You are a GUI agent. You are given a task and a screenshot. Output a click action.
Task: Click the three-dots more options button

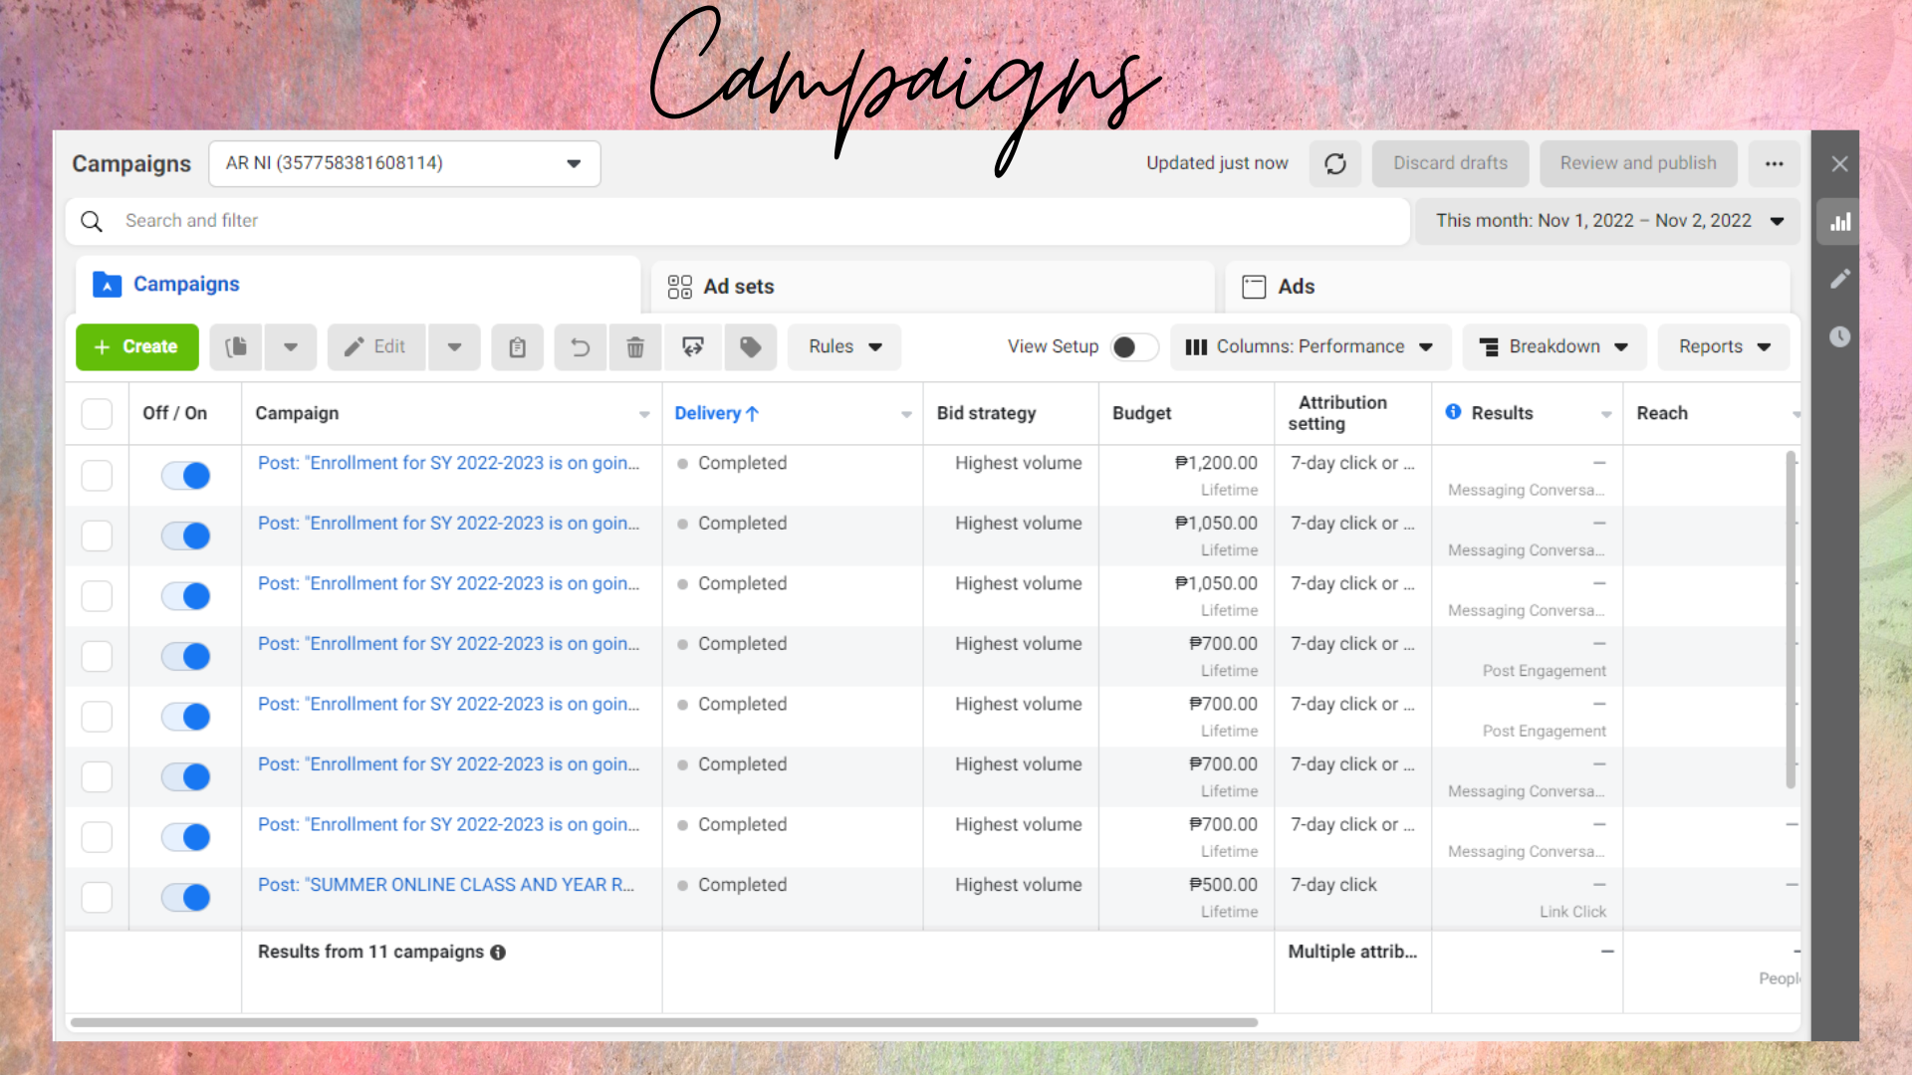coord(1774,163)
